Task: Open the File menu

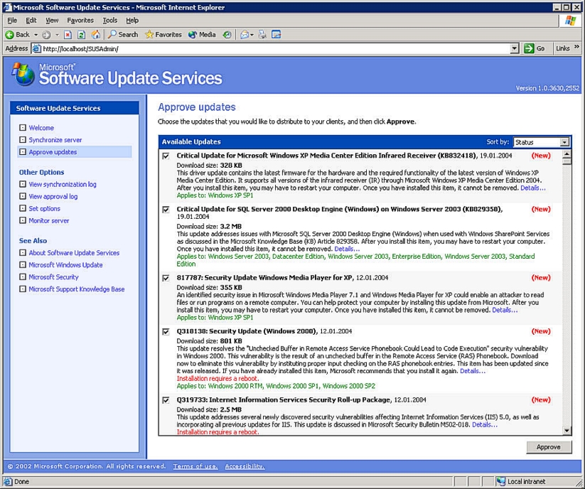Action: [x=12, y=21]
